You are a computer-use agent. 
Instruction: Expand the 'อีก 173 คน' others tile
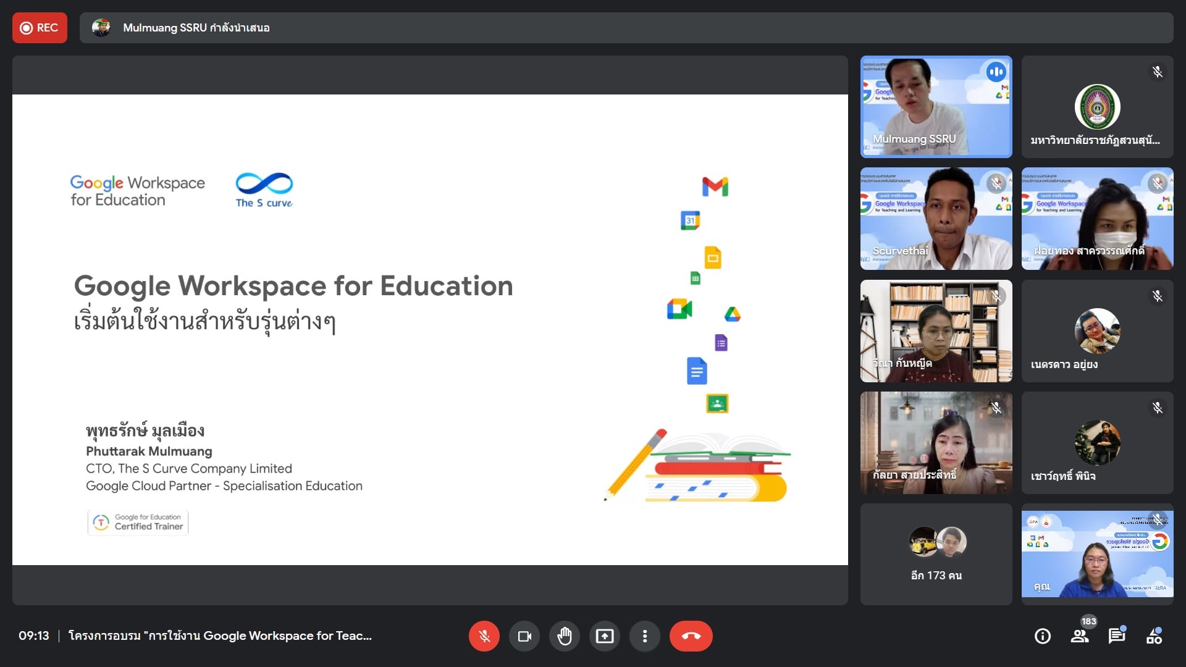[x=936, y=554]
